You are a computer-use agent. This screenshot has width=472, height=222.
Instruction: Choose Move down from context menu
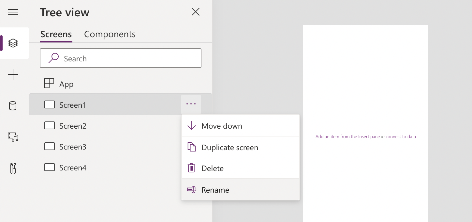(x=222, y=126)
